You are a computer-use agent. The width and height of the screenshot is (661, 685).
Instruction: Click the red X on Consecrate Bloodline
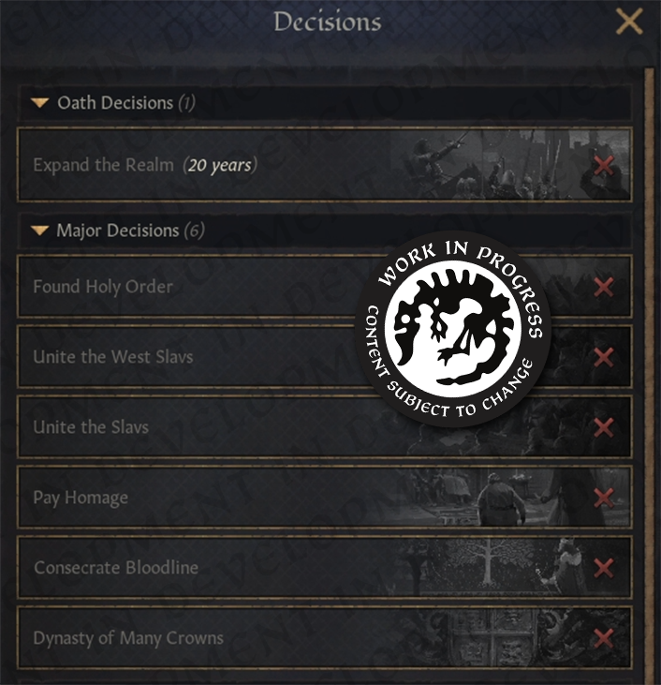(x=604, y=568)
